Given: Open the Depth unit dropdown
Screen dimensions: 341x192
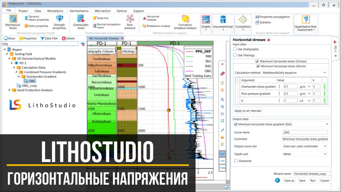Looking at the screenshot, I should 305,154.
